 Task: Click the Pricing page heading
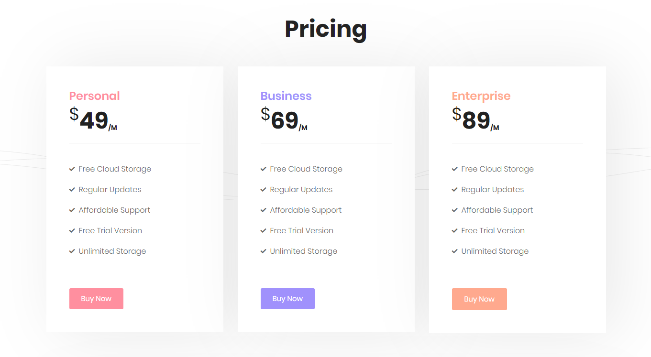tap(326, 29)
